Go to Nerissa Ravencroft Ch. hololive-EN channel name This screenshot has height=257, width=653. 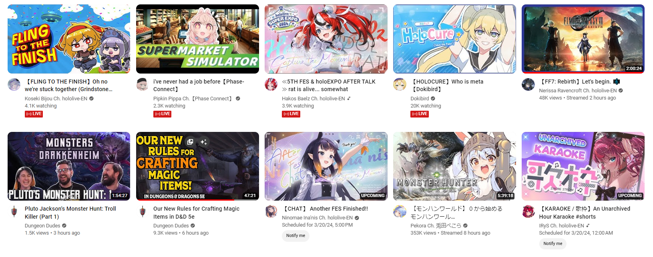(578, 90)
